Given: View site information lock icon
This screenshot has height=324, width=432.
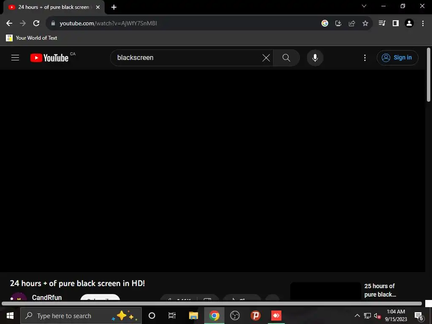Looking at the screenshot, I should [53, 24].
